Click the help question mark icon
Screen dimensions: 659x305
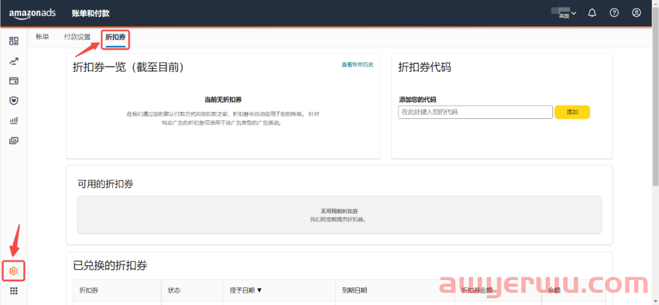[x=614, y=13]
